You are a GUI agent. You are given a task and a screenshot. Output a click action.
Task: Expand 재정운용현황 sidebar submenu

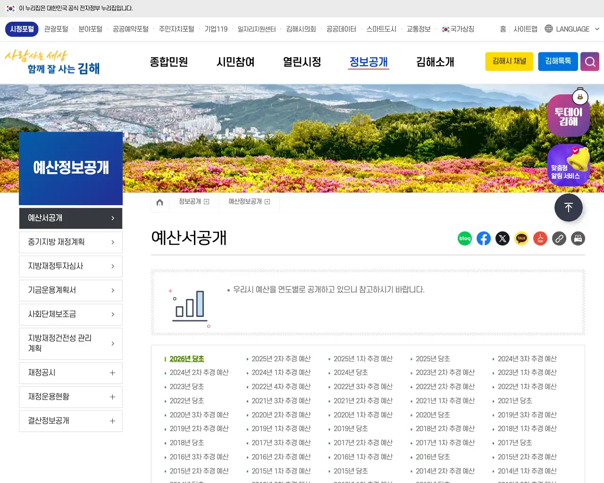112,397
